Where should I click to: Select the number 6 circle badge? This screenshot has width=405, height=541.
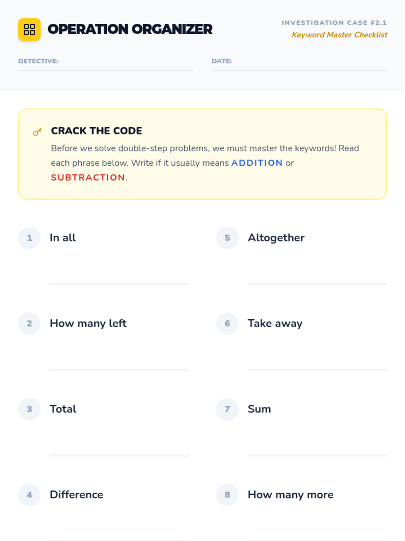tap(227, 324)
